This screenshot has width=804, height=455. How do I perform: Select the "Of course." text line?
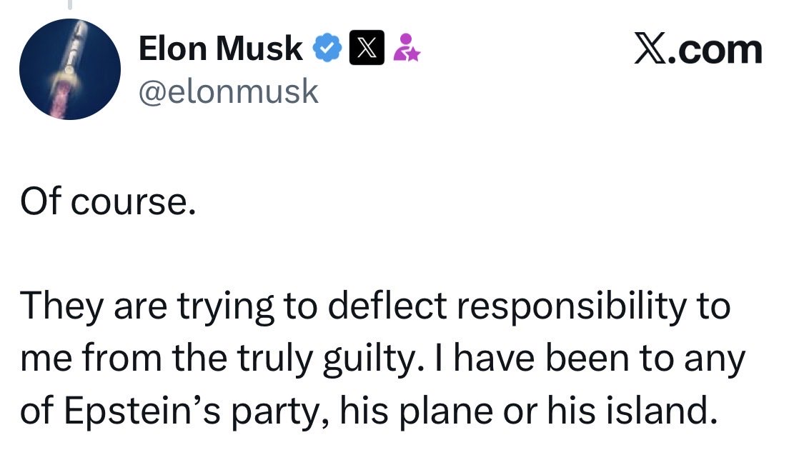point(108,201)
